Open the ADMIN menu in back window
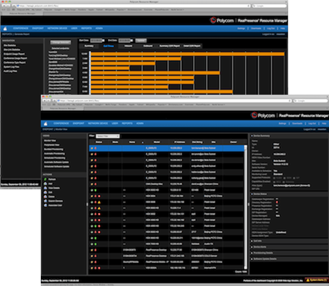329x286 pixels. click(99, 28)
